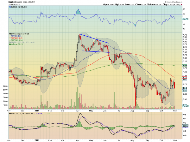Click the blue MA(50) line swatch

10,36
